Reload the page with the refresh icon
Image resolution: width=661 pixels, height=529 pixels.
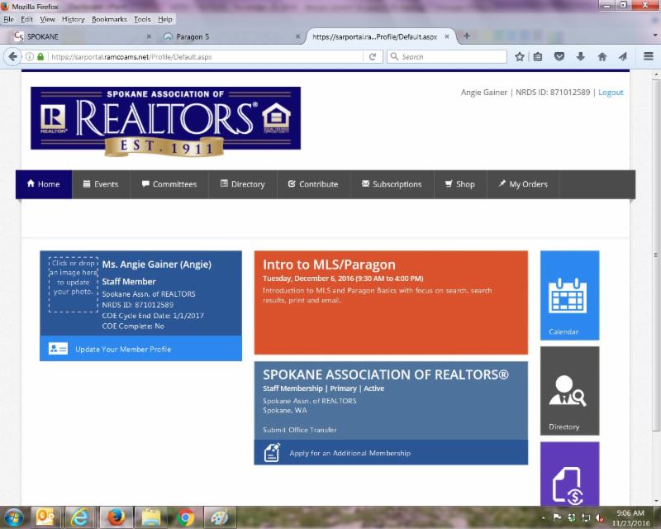tap(373, 57)
